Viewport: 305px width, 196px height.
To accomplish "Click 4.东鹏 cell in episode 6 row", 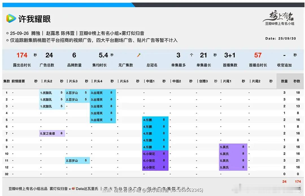I will click(x=155, y=127).
